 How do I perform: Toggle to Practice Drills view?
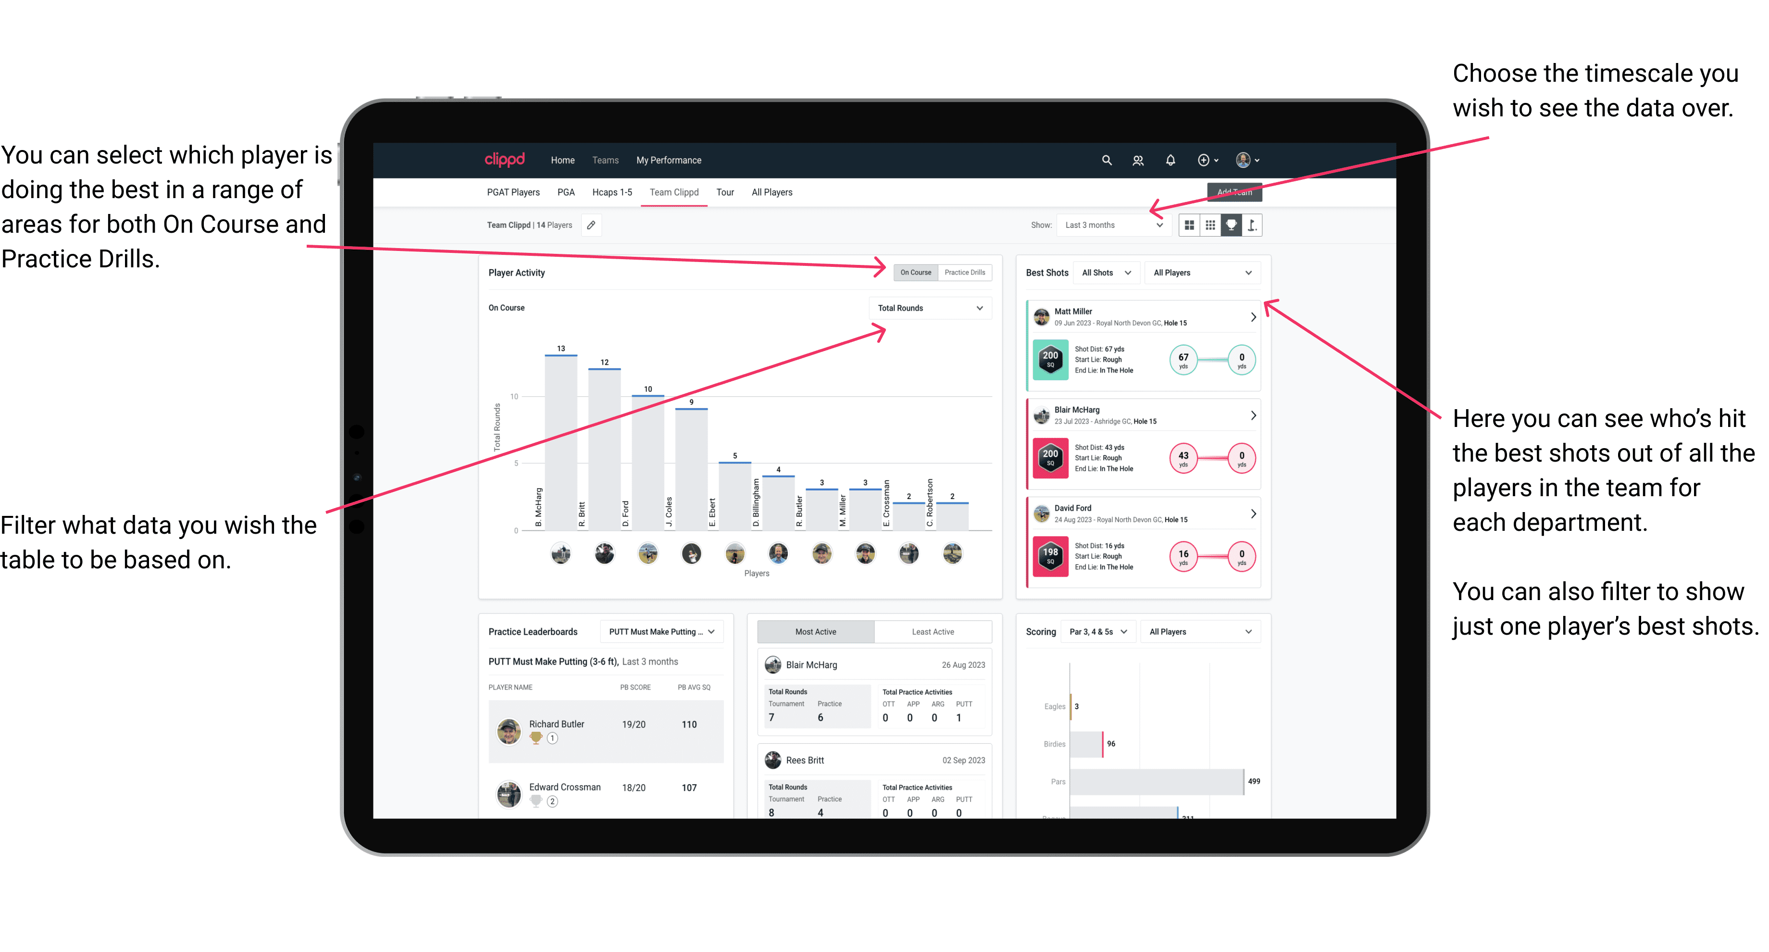(x=967, y=273)
